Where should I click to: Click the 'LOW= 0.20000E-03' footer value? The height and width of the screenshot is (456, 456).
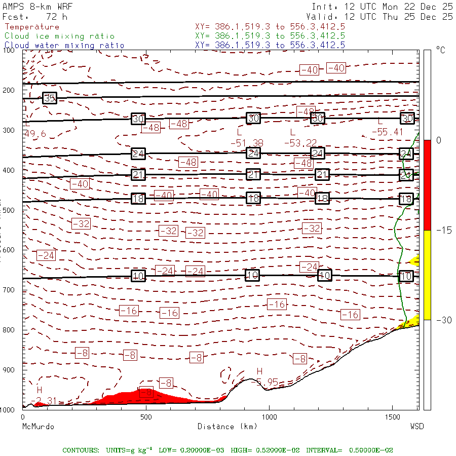(192, 450)
